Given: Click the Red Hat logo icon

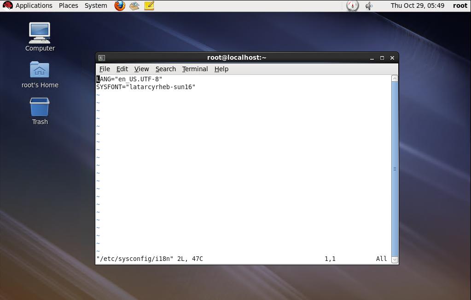Looking at the screenshot, I should 7,6.
